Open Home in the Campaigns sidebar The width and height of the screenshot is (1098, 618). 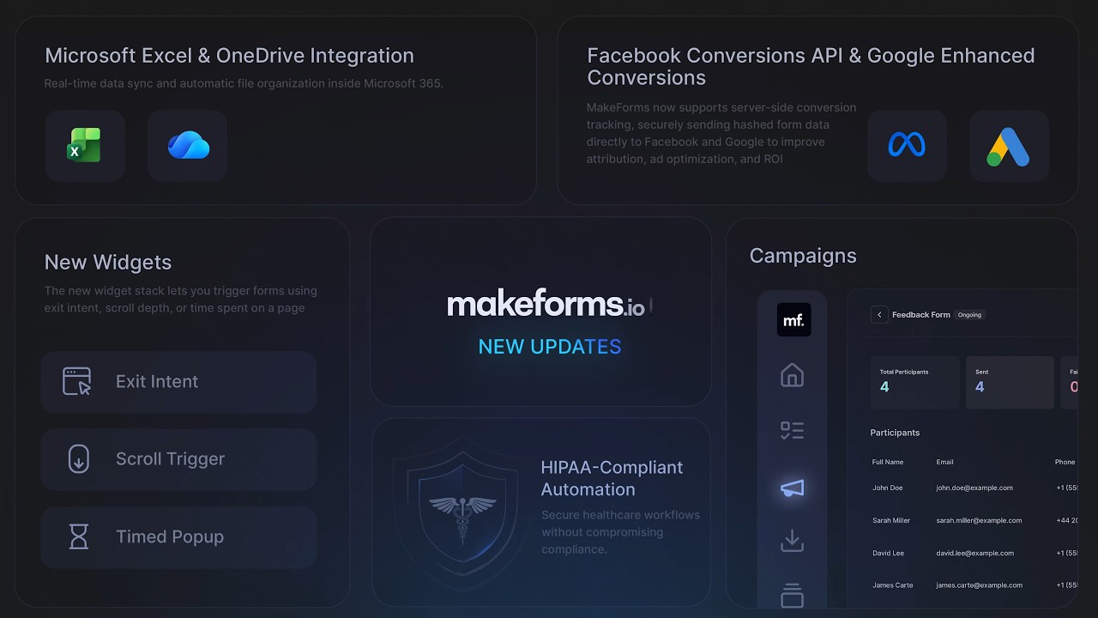click(792, 375)
